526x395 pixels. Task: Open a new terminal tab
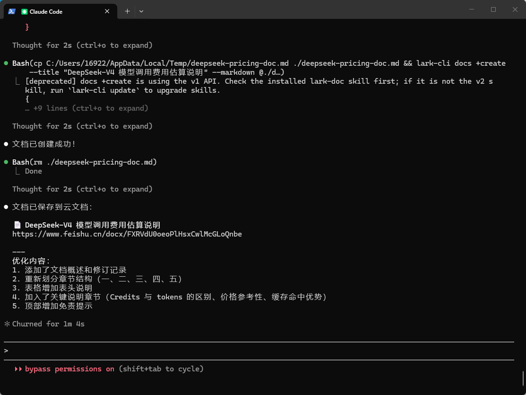tap(127, 11)
